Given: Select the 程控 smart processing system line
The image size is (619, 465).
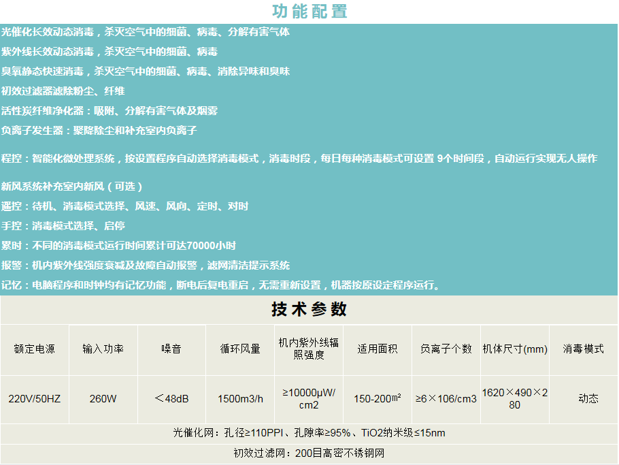Looking at the screenshot, I should [299, 159].
